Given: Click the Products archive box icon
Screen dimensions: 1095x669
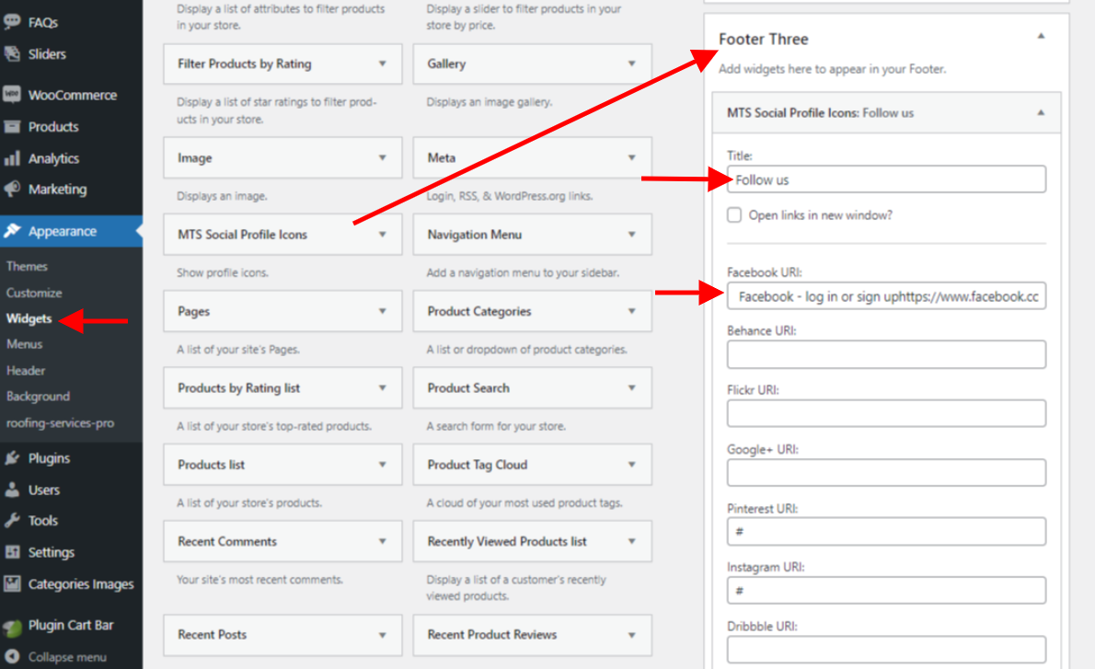Looking at the screenshot, I should [12, 126].
